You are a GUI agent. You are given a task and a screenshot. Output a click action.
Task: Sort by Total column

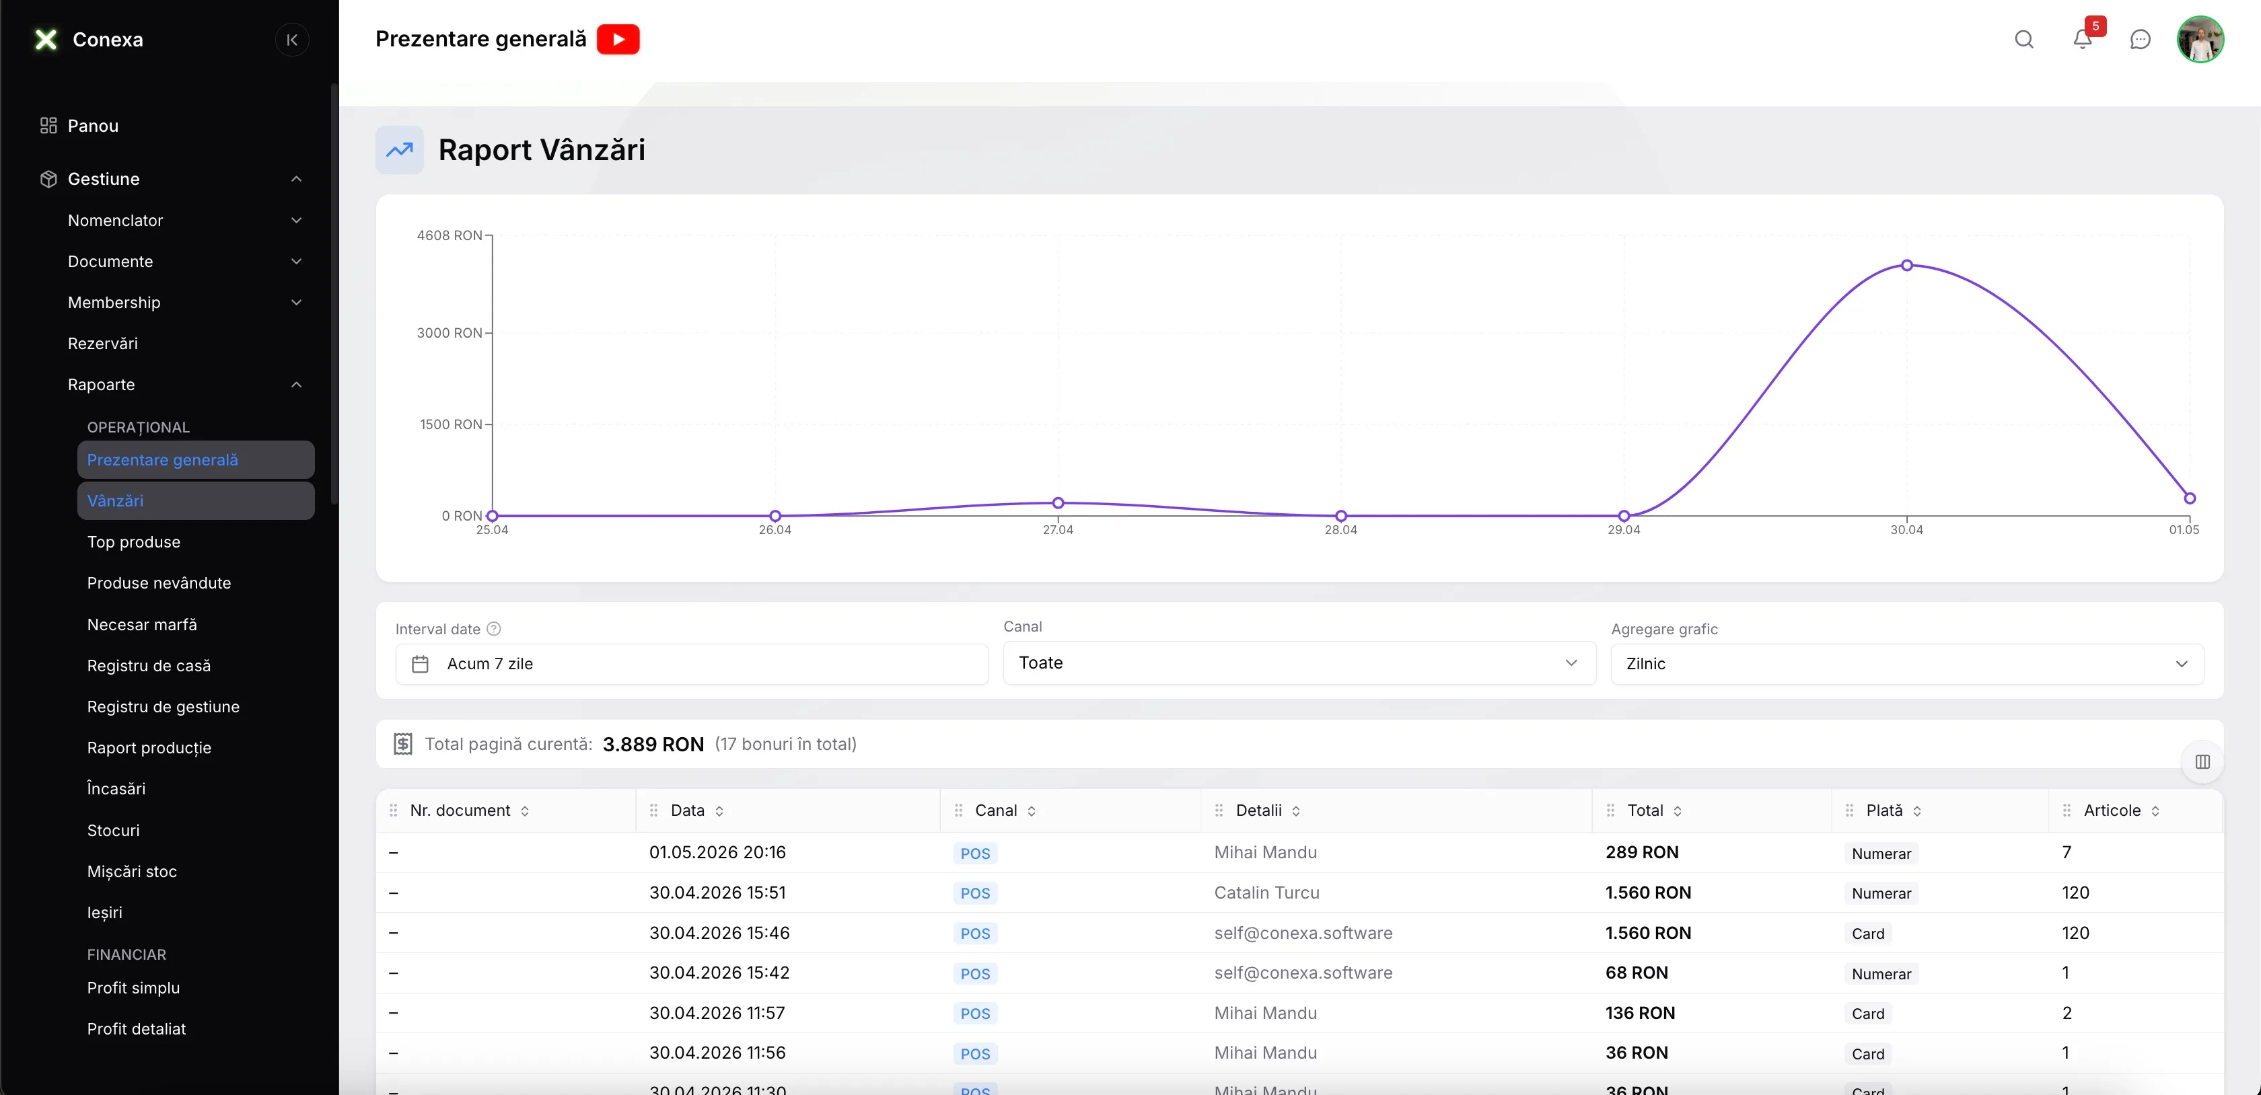coord(1678,812)
